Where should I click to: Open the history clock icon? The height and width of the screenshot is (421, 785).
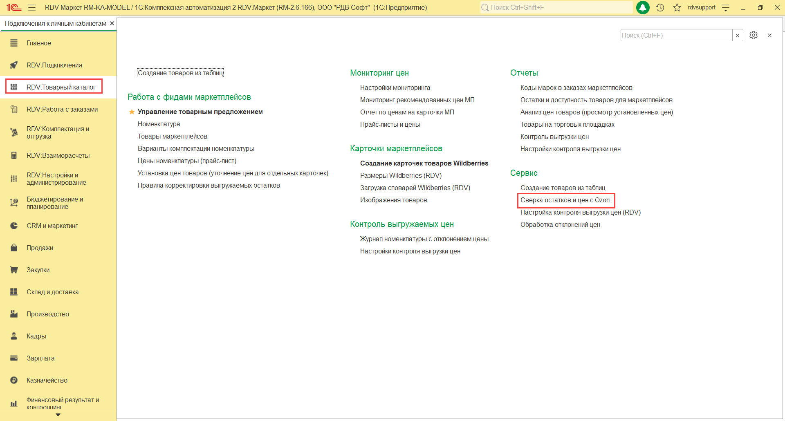point(660,8)
